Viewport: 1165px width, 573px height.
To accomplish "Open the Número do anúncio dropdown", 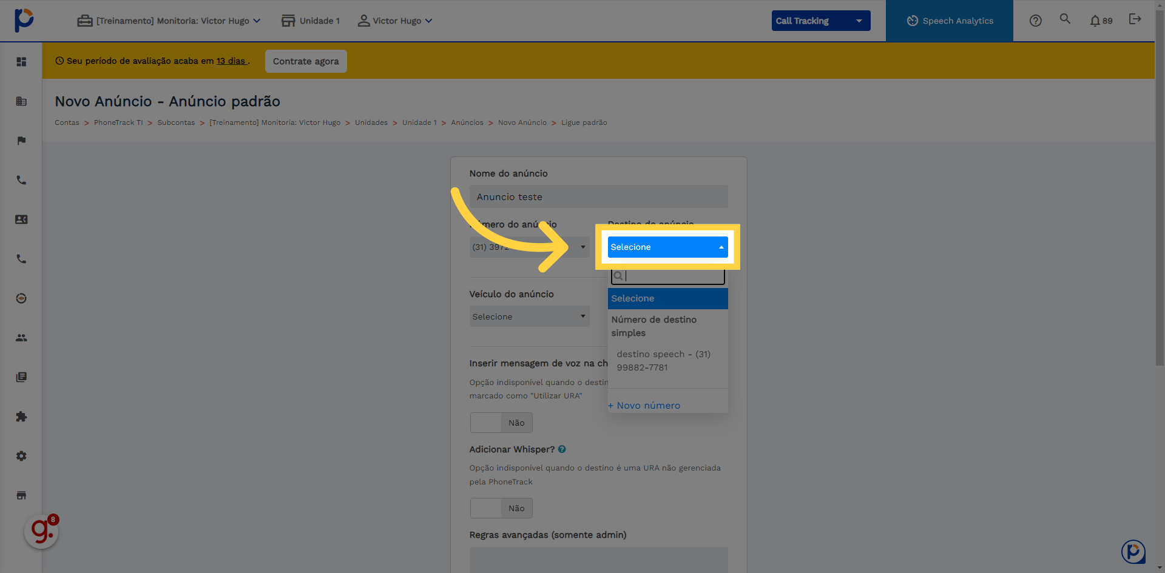I will (529, 247).
